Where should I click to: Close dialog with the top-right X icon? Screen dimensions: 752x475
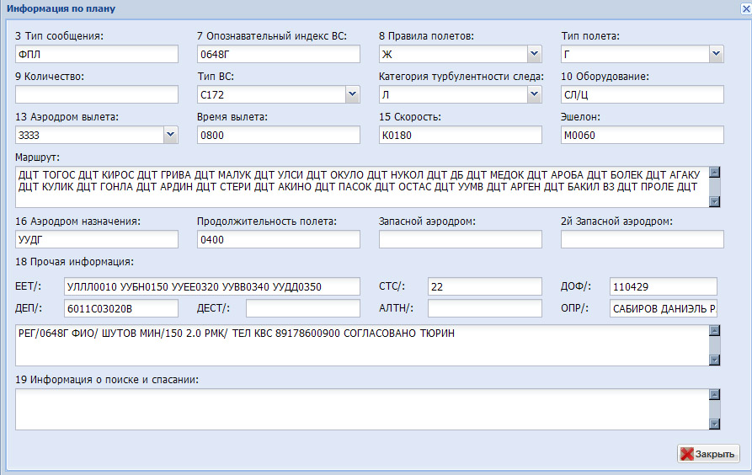pos(744,8)
